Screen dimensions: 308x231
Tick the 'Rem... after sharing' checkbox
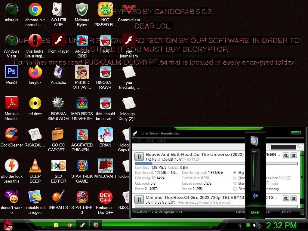(x=235, y=189)
